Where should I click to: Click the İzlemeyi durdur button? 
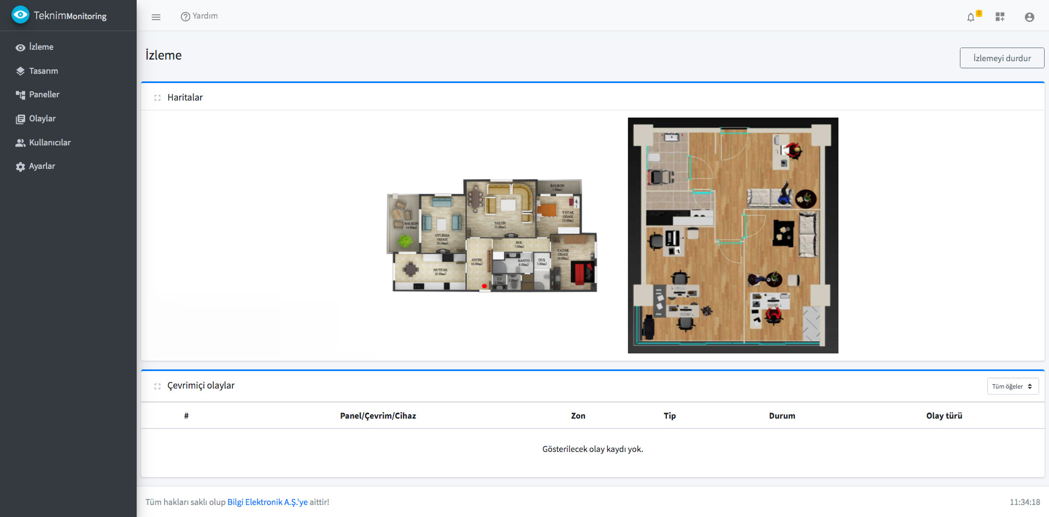point(1002,58)
